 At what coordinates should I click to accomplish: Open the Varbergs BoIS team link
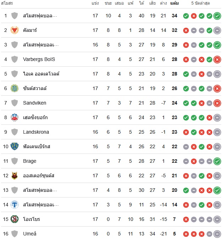(x=39, y=59)
